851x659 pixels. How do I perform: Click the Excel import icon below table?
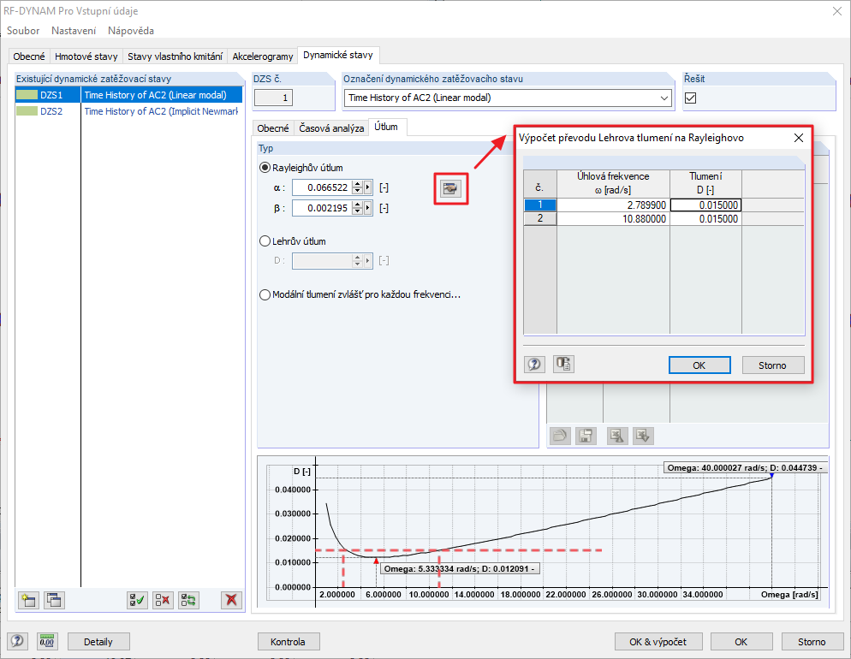[x=643, y=436]
